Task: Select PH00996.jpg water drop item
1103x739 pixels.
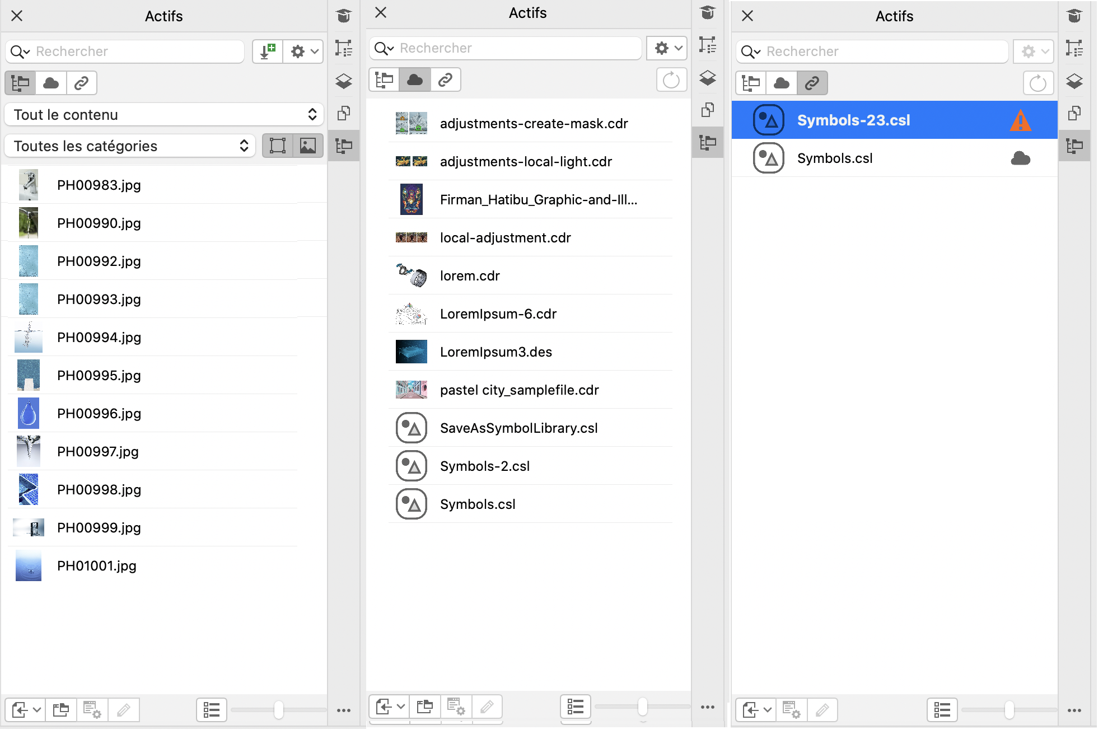Action: tap(99, 413)
